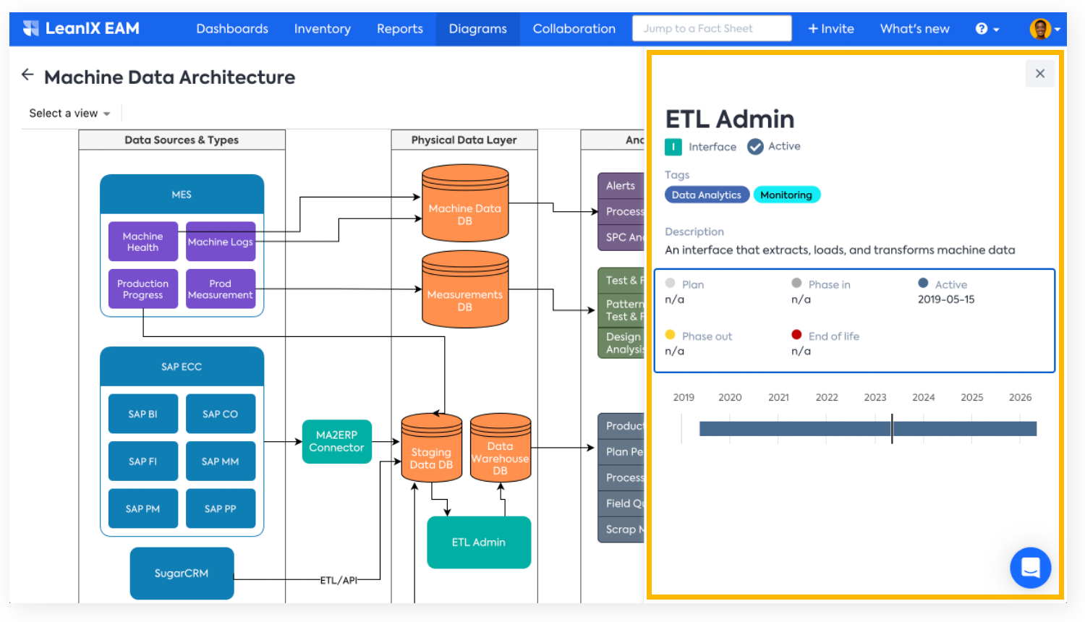Open the user avatar account menu

pyautogui.click(x=1044, y=29)
